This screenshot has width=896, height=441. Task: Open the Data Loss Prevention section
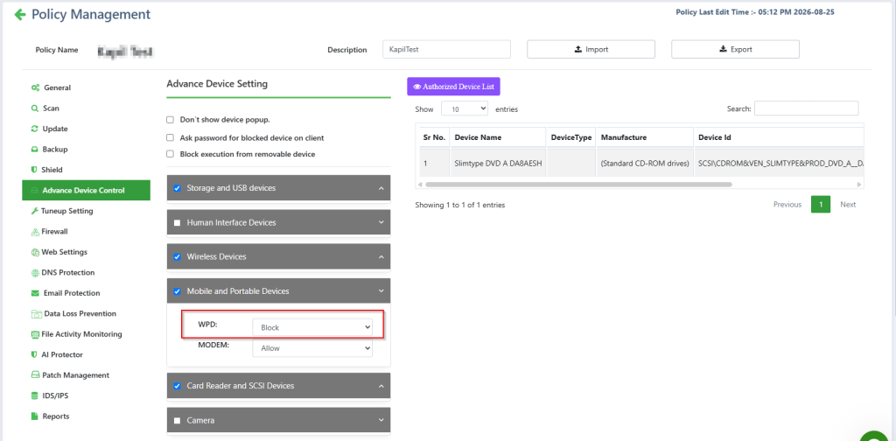click(80, 313)
